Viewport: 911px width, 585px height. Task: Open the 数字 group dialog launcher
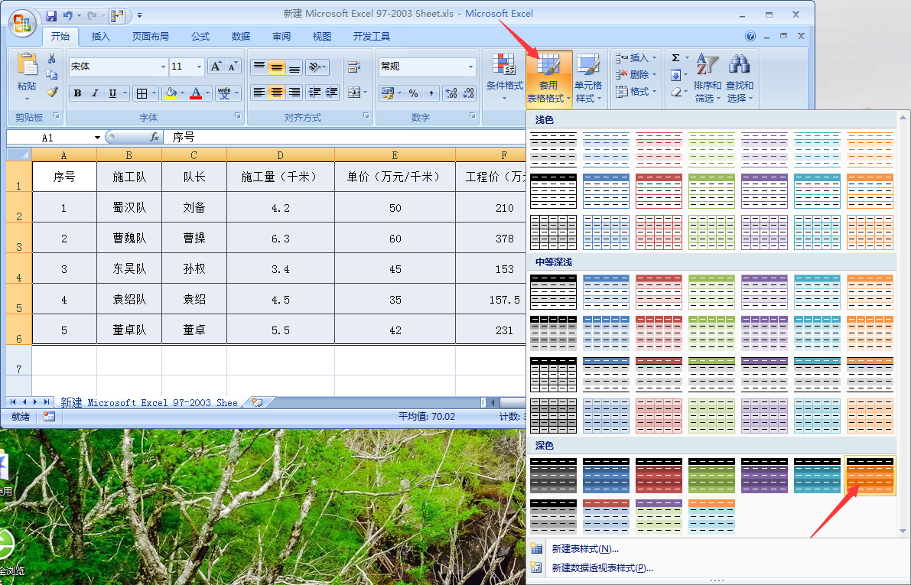(473, 116)
